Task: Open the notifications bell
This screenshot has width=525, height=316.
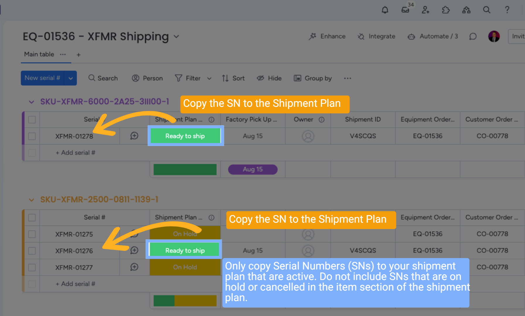Action: (x=385, y=10)
